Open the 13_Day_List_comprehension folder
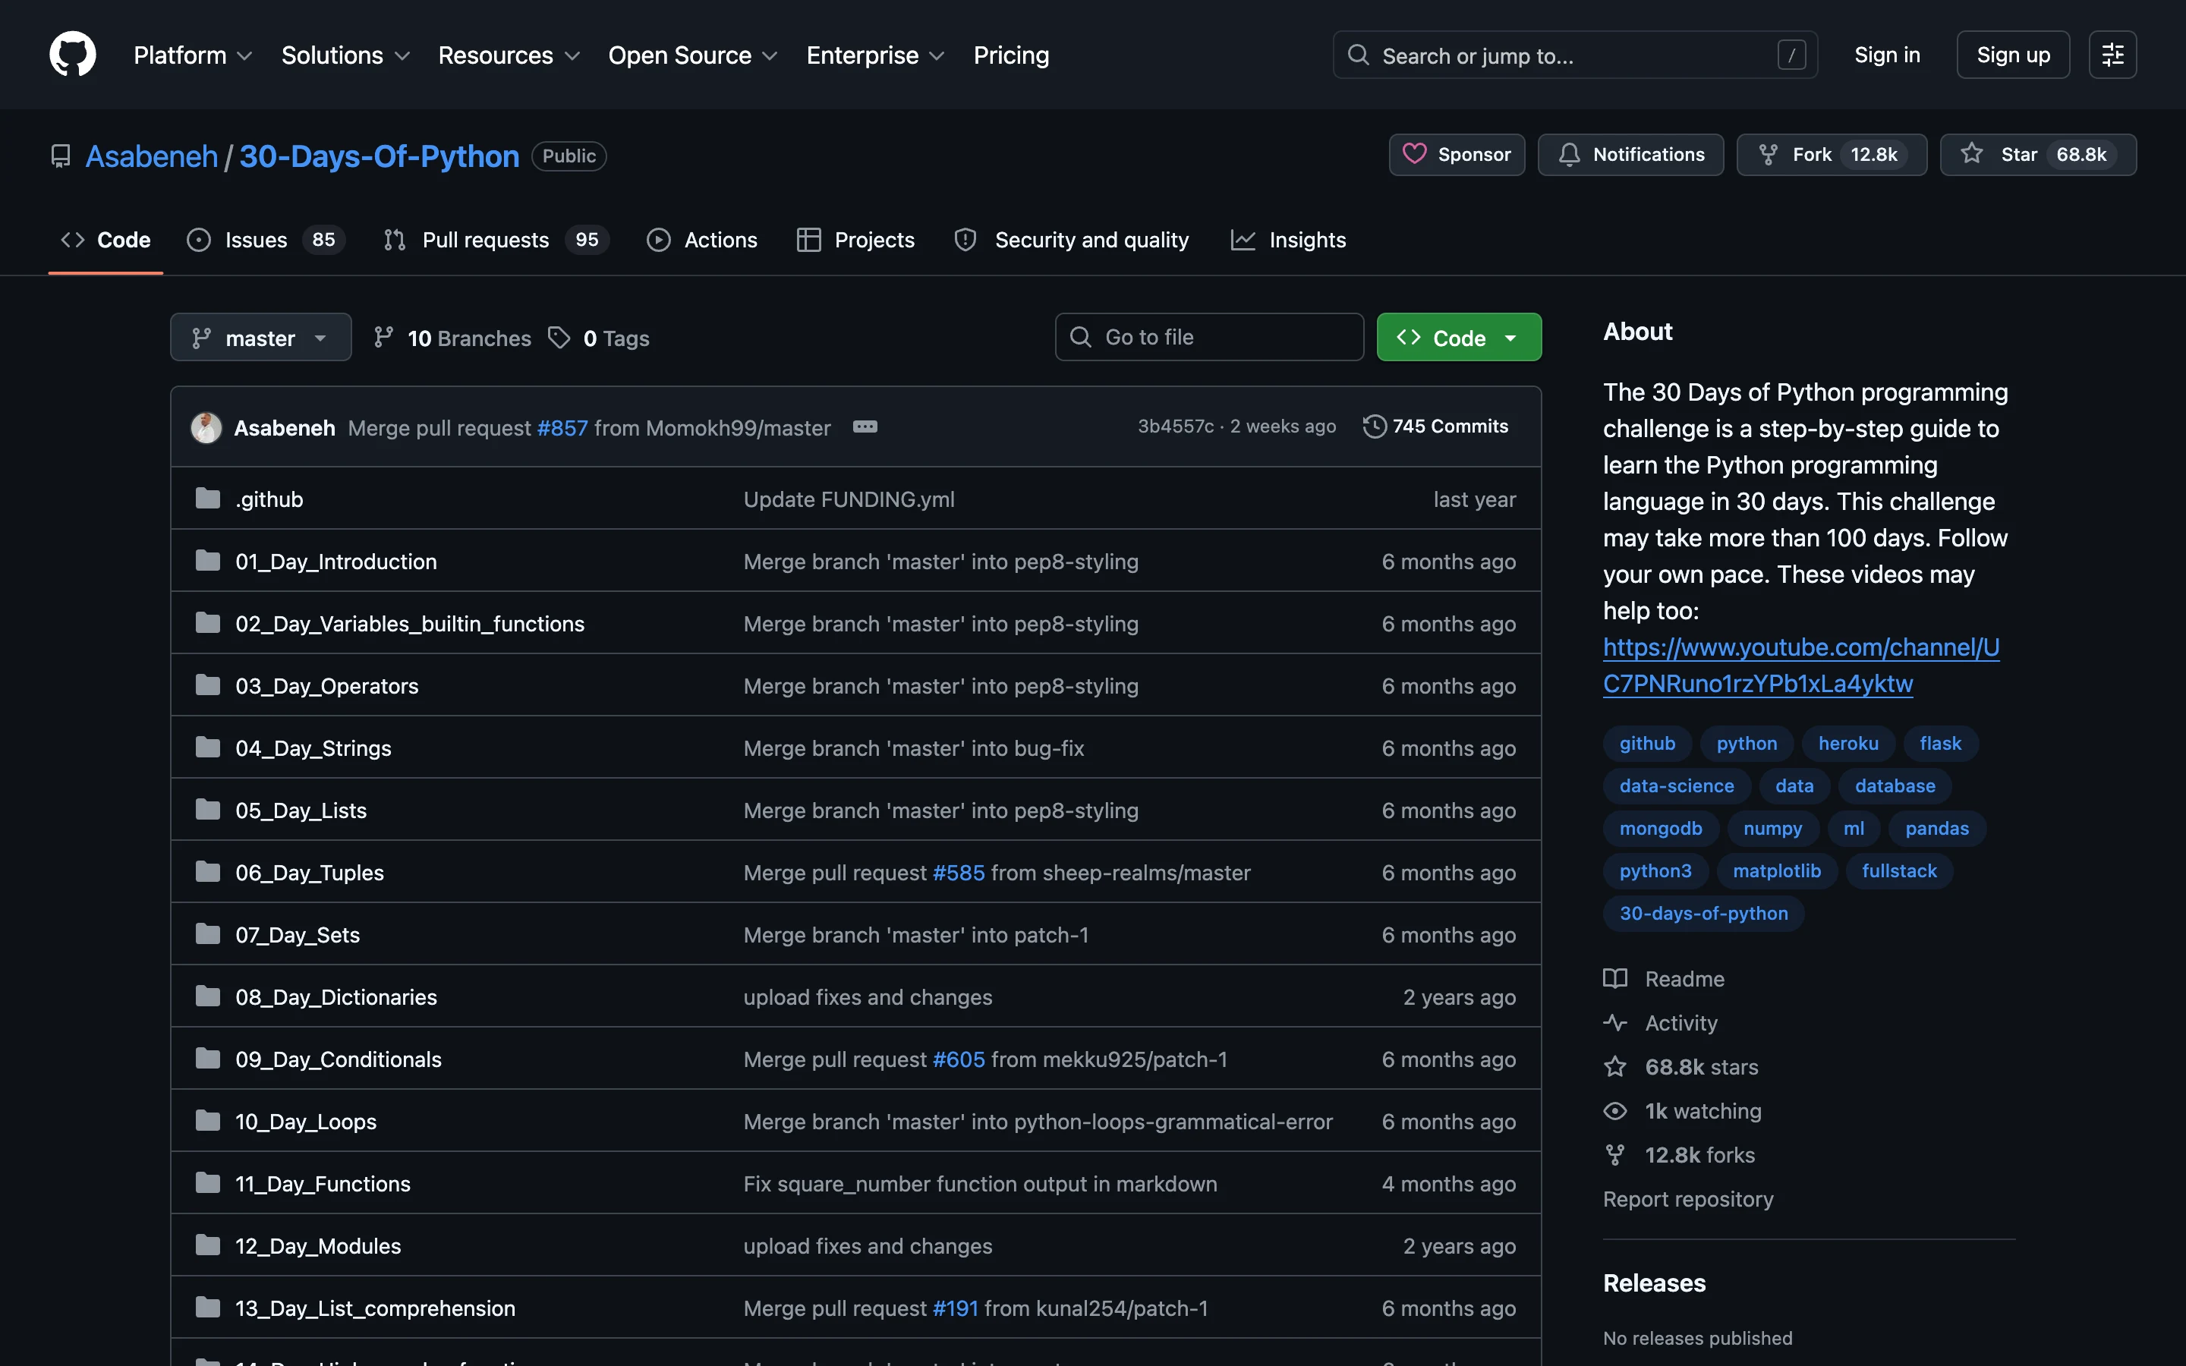The width and height of the screenshot is (2186, 1366). (x=375, y=1308)
